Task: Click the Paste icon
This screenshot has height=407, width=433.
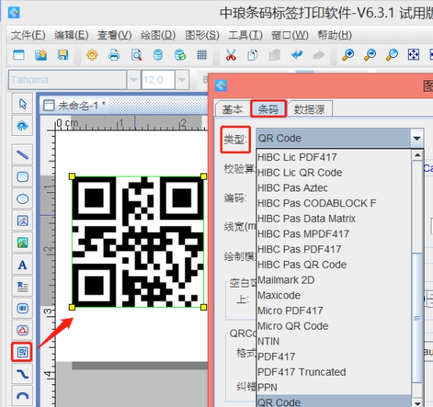Action: [274, 55]
